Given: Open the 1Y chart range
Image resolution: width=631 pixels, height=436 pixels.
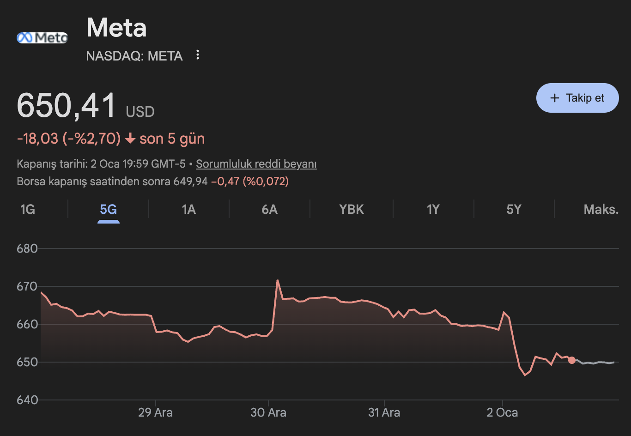Looking at the screenshot, I should (433, 209).
